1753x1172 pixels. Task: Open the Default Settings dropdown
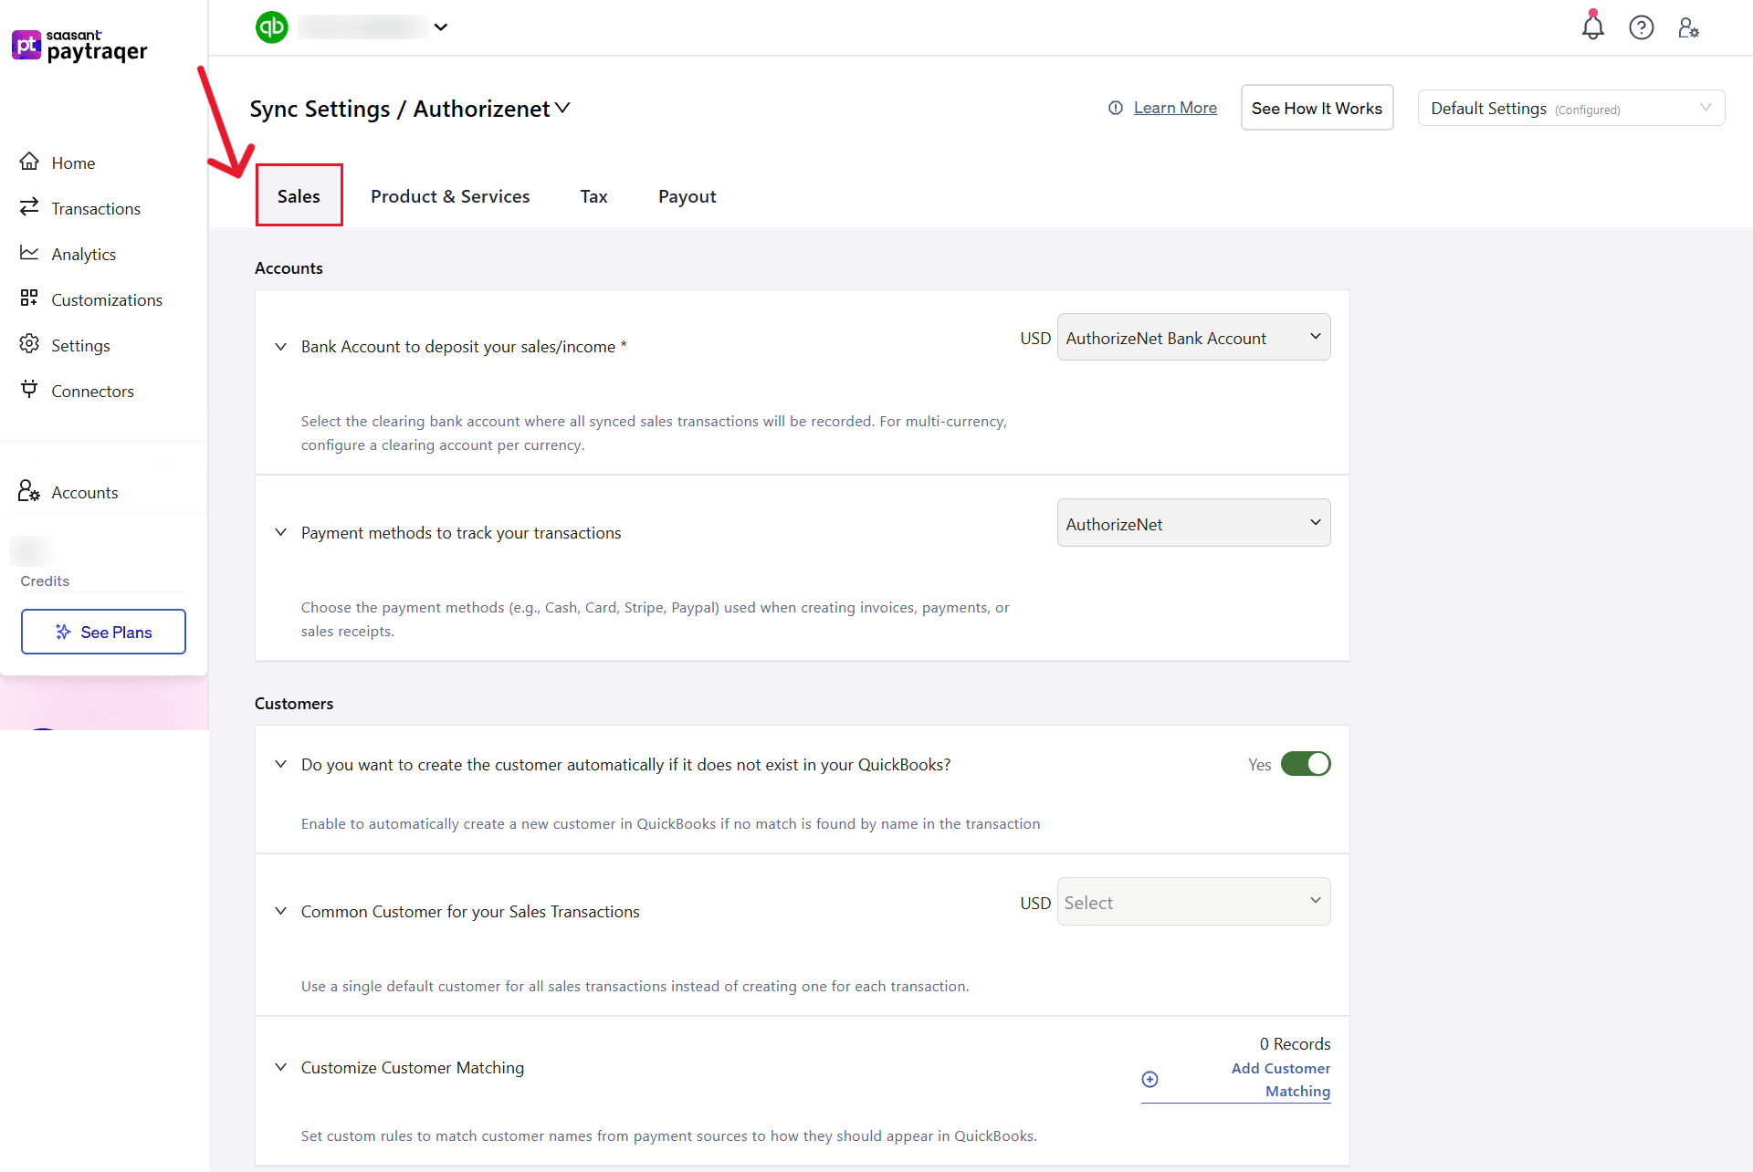pos(1571,108)
